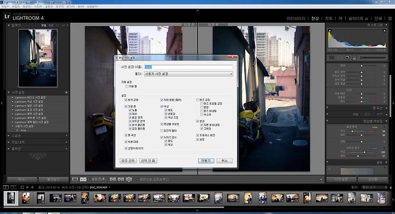Switch to Print module

coord(378,19)
